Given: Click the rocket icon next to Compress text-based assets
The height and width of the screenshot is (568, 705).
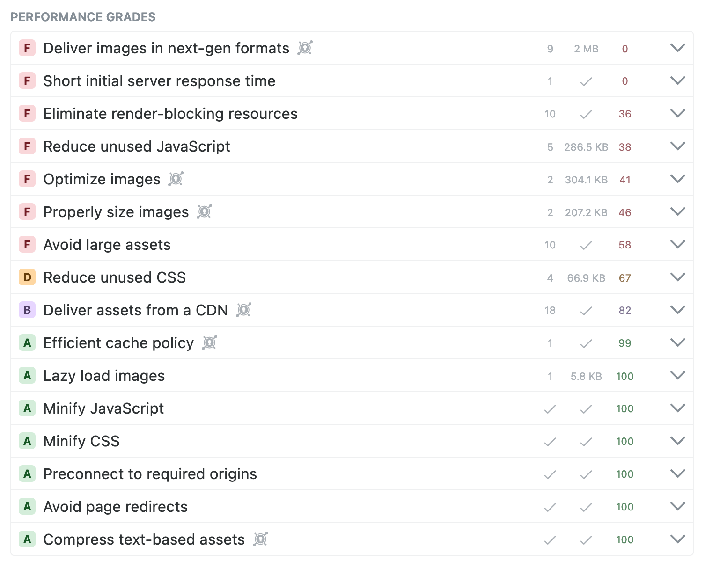Looking at the screenshot, I should 260,539.
